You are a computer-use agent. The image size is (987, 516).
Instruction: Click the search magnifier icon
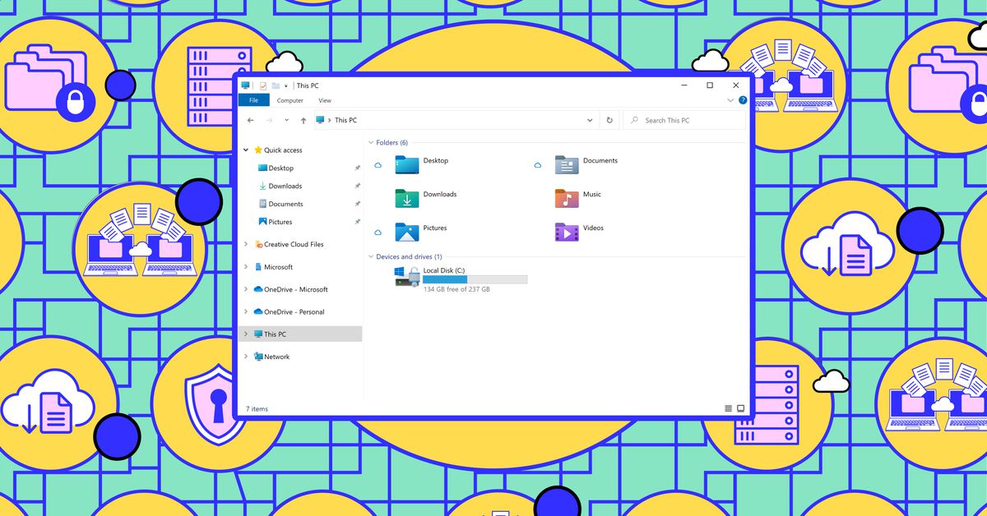[x=634, y=120]
